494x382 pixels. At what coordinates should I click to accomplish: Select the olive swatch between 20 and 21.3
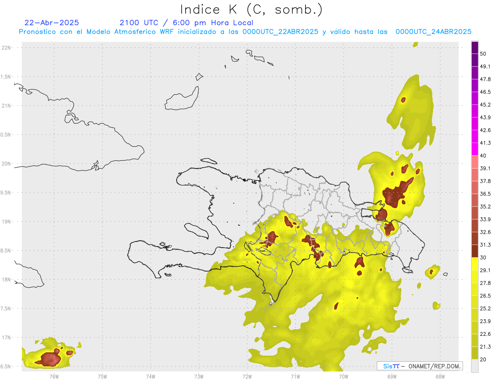point(475,353)
